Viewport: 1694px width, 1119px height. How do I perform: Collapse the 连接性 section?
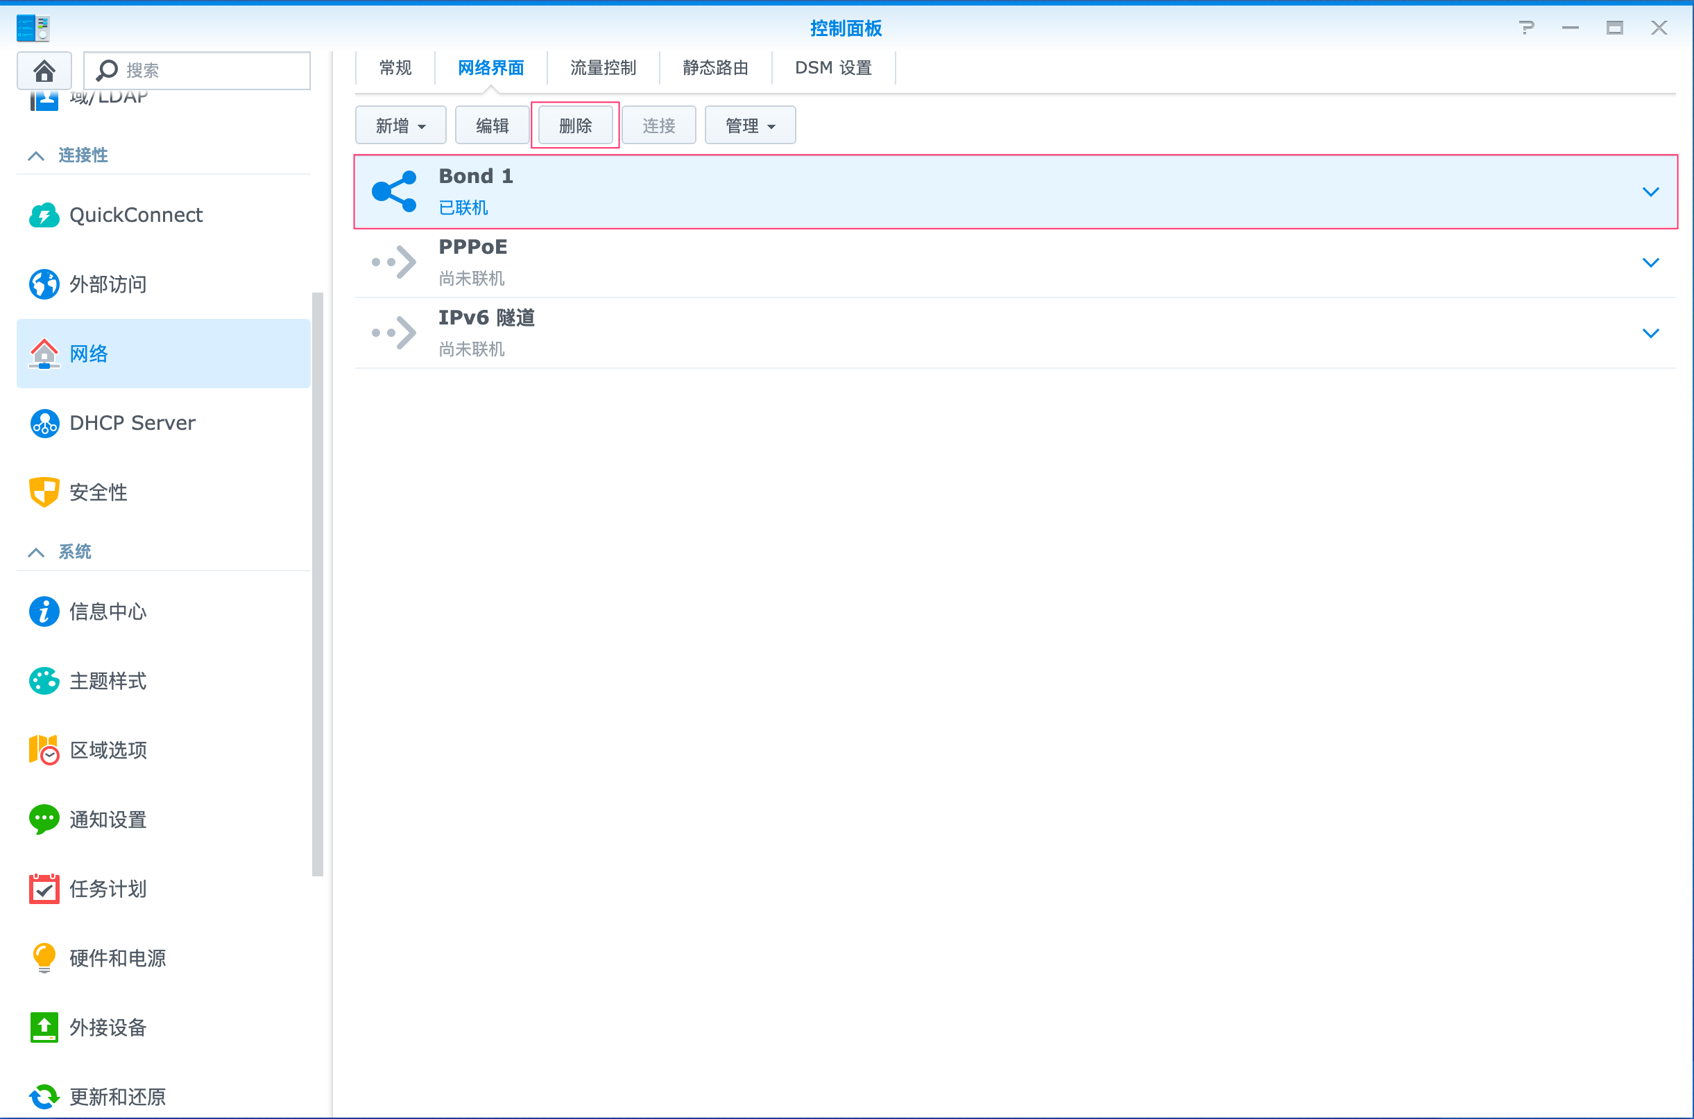tap(36, 155)
